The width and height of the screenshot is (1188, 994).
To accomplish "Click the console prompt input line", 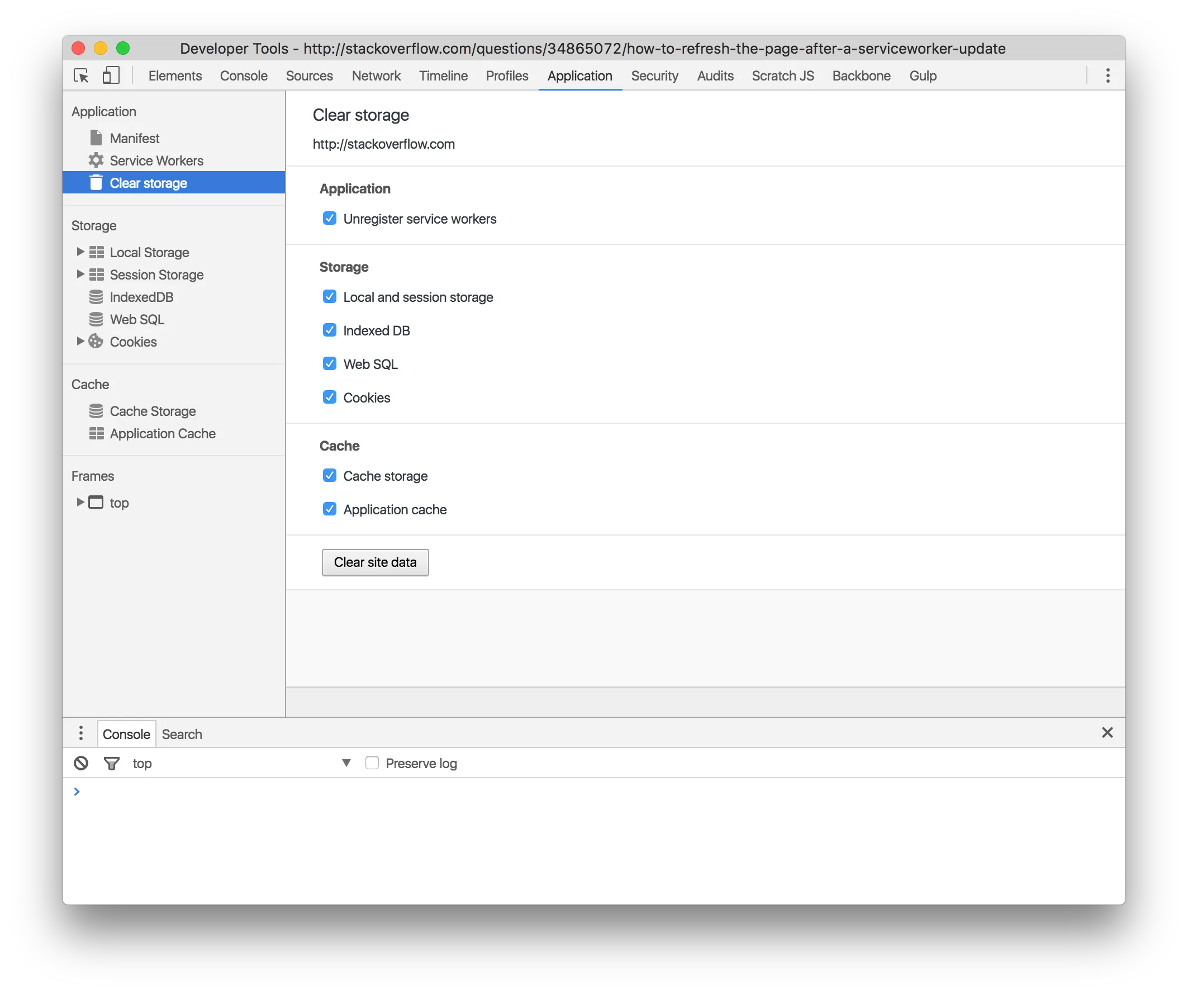I will pos(566,792).
